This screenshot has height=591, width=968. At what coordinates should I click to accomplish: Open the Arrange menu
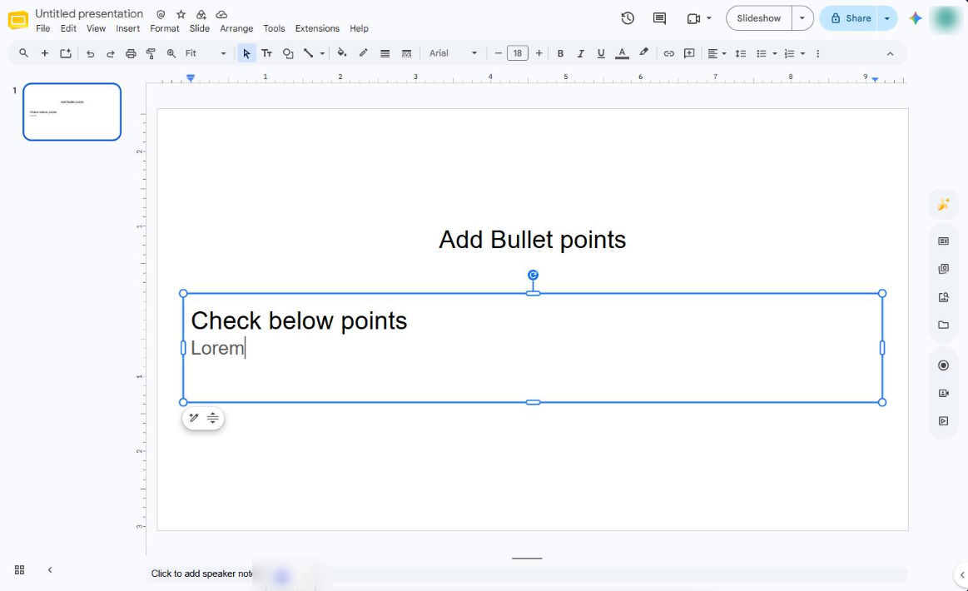(236, 28)
